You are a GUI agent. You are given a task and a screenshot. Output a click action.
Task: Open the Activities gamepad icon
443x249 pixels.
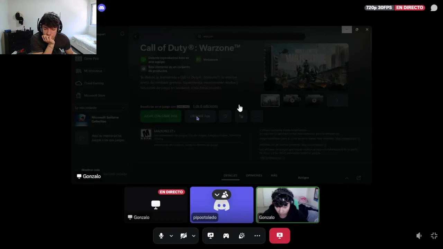(226, 236)
